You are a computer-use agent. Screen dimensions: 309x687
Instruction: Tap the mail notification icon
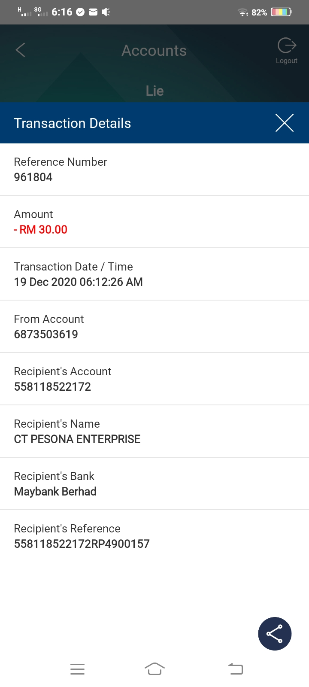[x=93, y=12]
